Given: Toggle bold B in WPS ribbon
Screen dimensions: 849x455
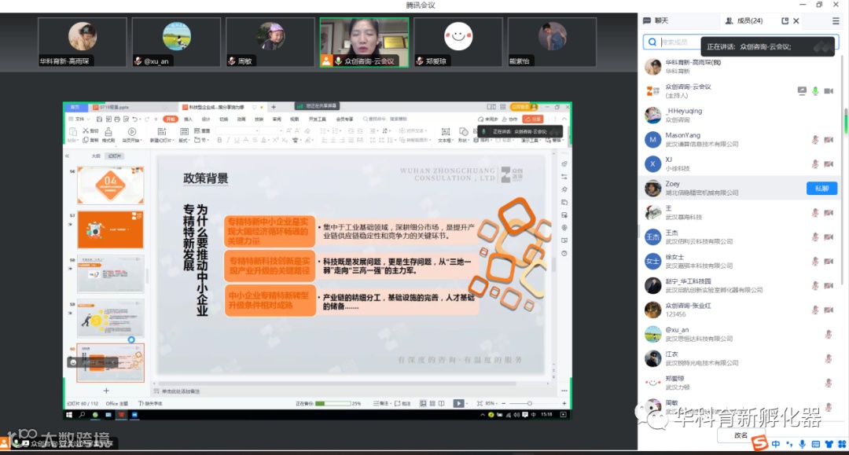Looking at the screenshot, I should 219,140.
